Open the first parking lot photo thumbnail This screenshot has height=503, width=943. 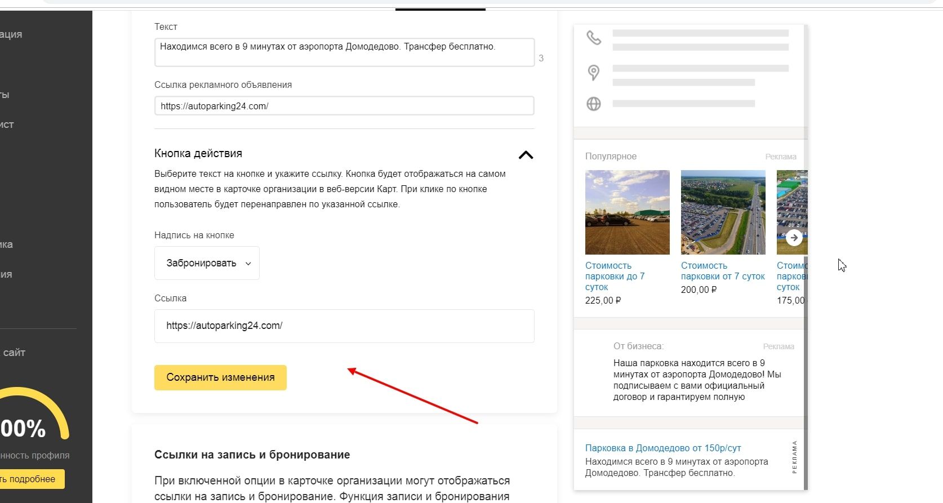point(627,212)
